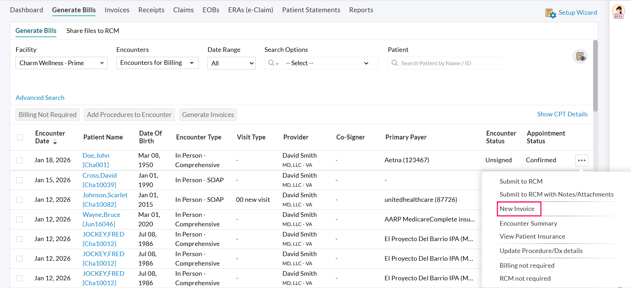Click the magnifier icon in Patient search
Viewport: 631px width, 288px height.
click(x=395, y=63)
